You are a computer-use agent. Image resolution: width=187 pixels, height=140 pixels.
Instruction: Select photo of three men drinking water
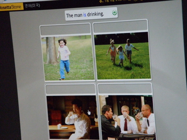127,118
